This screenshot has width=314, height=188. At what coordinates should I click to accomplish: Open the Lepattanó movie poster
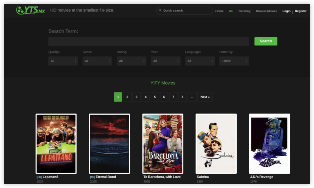[56, 144]
